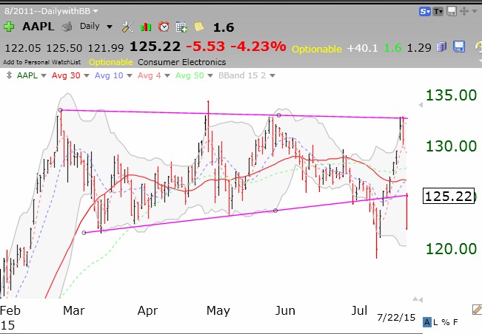Toggle the % percent scale option
The width and height of the screenshot is (482, 334).
pyautogui.click(x=445, y=323)
